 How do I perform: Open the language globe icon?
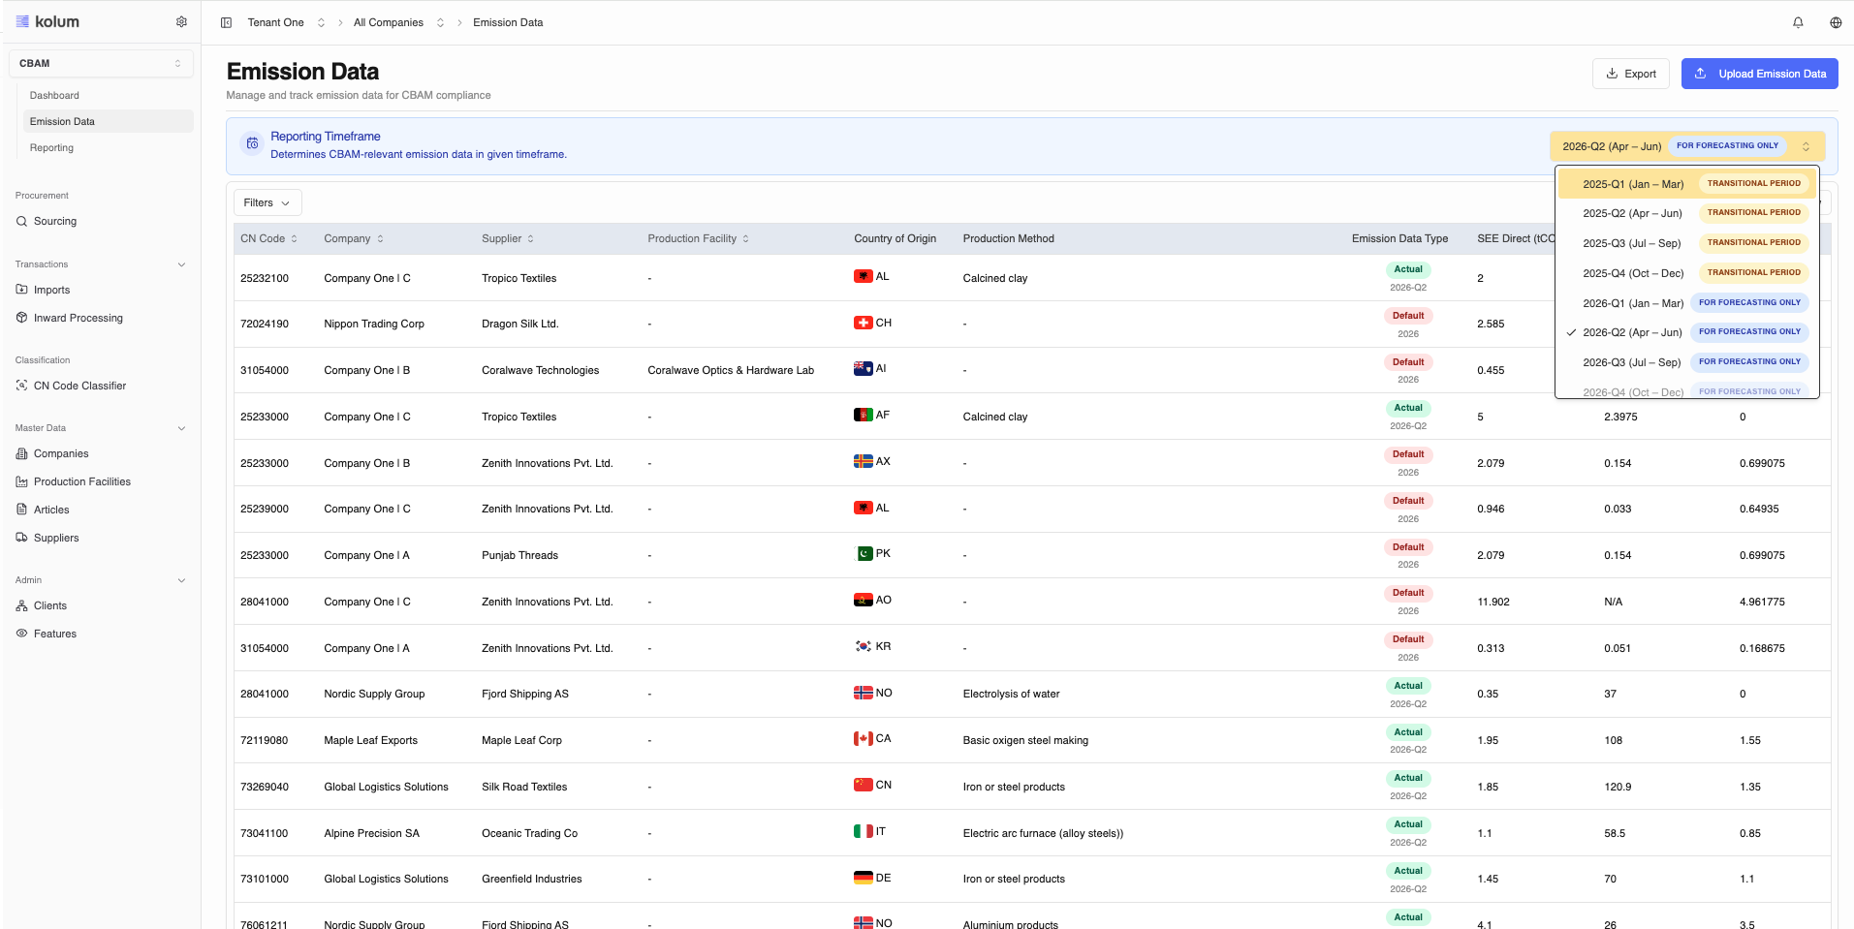coord(1836,22)
